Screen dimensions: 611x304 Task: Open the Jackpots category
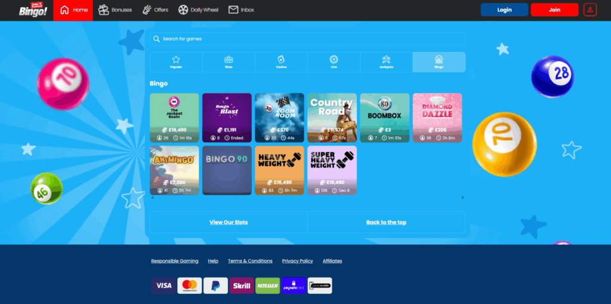386,62
